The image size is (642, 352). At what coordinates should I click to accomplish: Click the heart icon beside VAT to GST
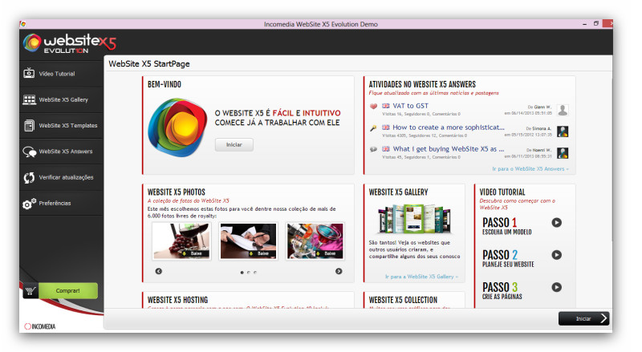(373, 106)
